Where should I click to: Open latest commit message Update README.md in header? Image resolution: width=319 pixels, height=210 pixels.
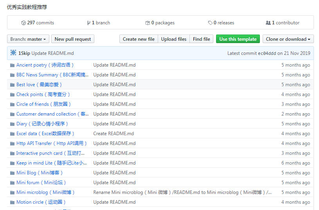tap(52, 53)
